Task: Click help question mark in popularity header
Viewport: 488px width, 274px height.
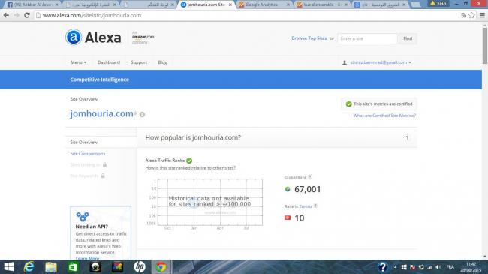Action: tap(407, 137)
